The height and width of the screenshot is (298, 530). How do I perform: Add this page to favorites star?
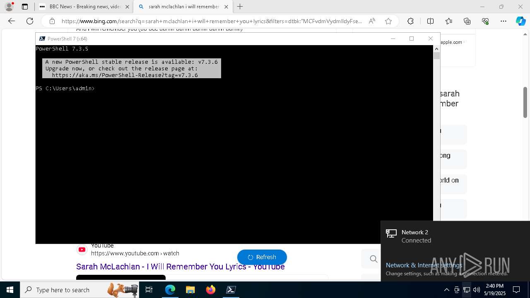pos(388,21)
